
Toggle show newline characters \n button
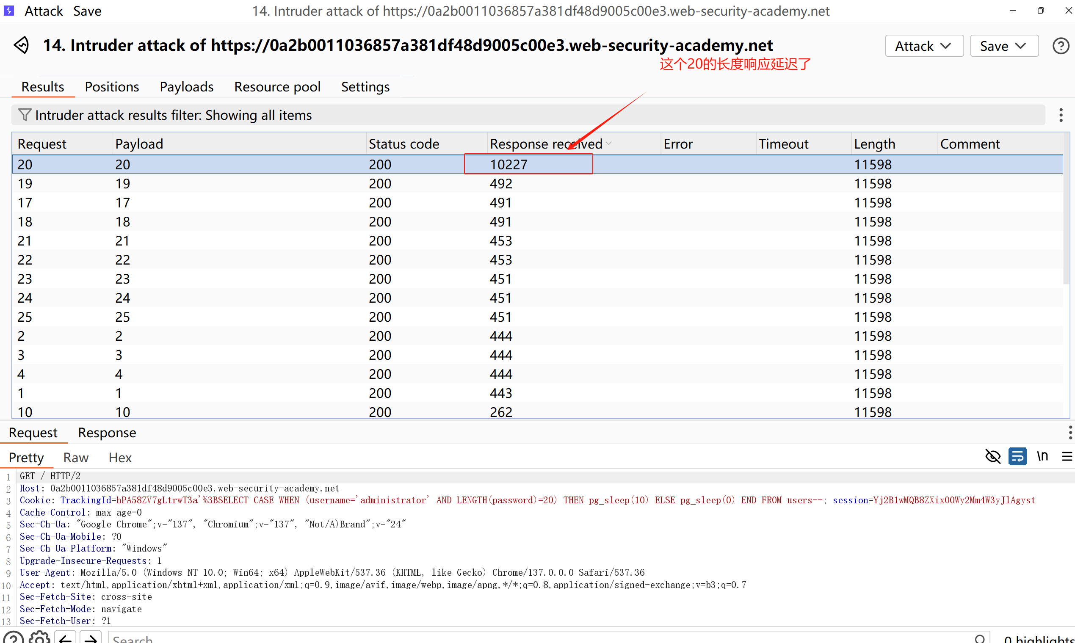pos(1042,456)
